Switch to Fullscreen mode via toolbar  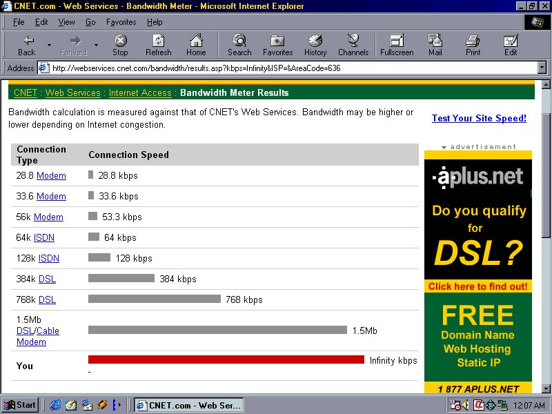click(397, 46)
